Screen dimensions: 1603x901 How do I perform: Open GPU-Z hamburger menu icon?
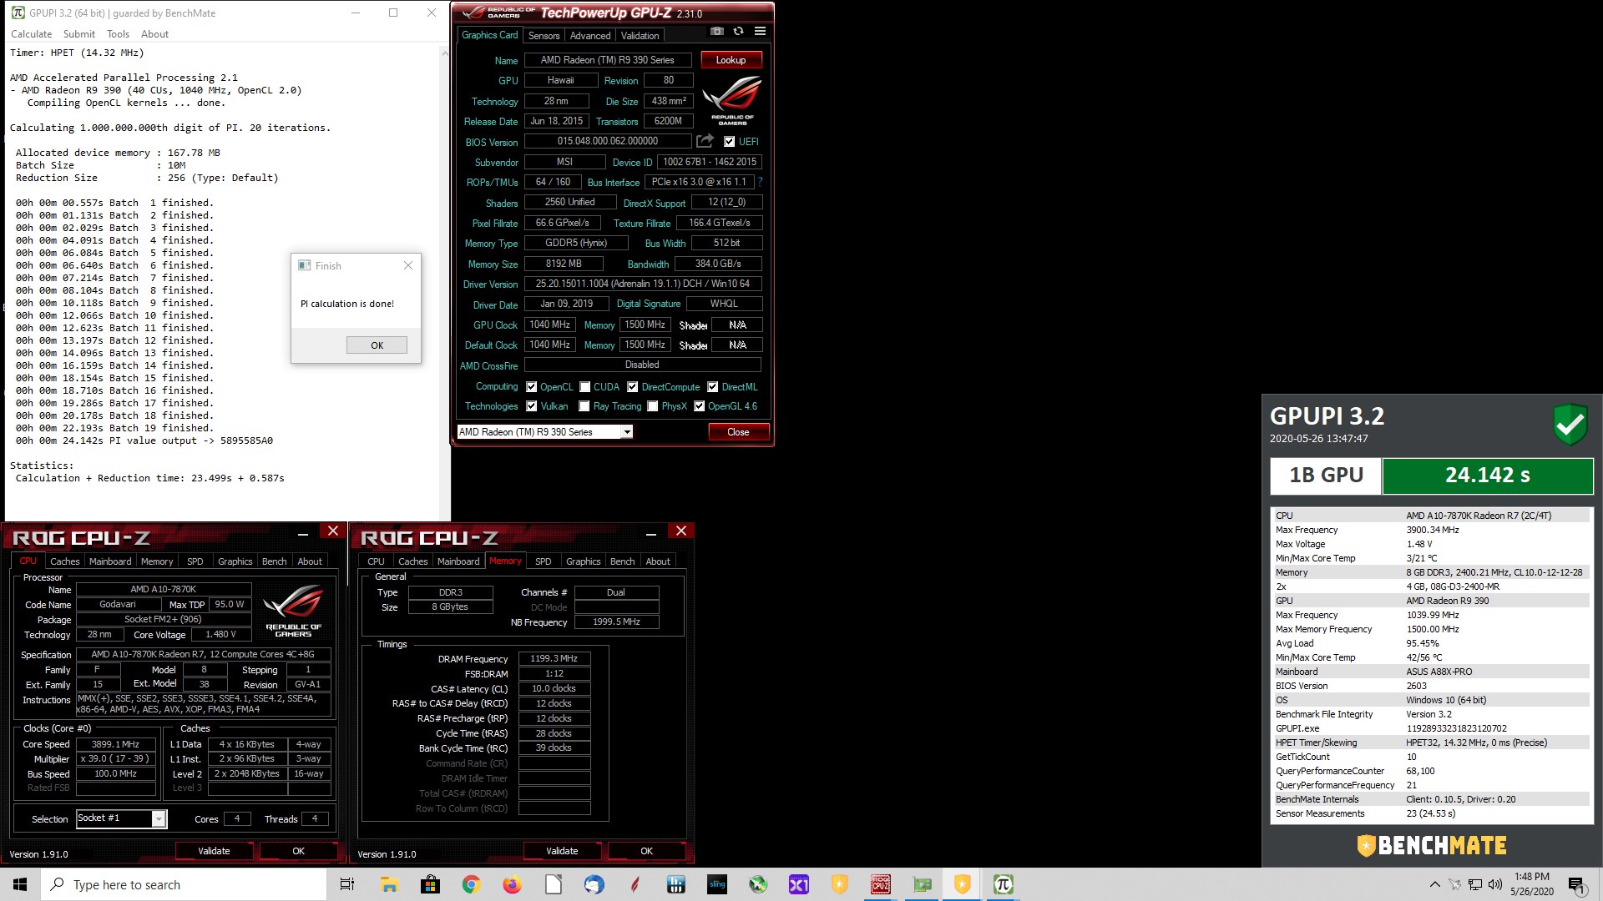(760, 32)
